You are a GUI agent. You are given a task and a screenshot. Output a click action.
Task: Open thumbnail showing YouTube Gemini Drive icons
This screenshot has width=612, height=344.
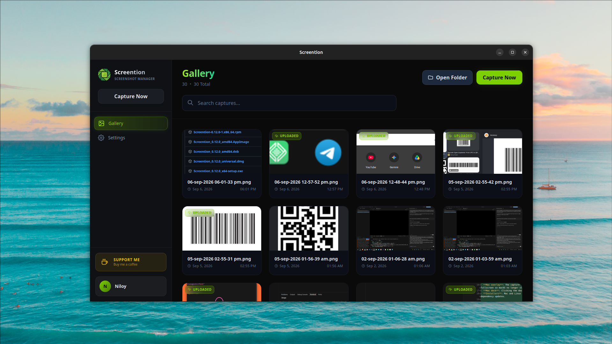[x=395, y=152]
